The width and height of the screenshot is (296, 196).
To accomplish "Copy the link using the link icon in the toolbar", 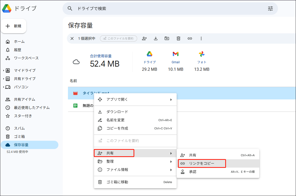I will coord(190,38).
